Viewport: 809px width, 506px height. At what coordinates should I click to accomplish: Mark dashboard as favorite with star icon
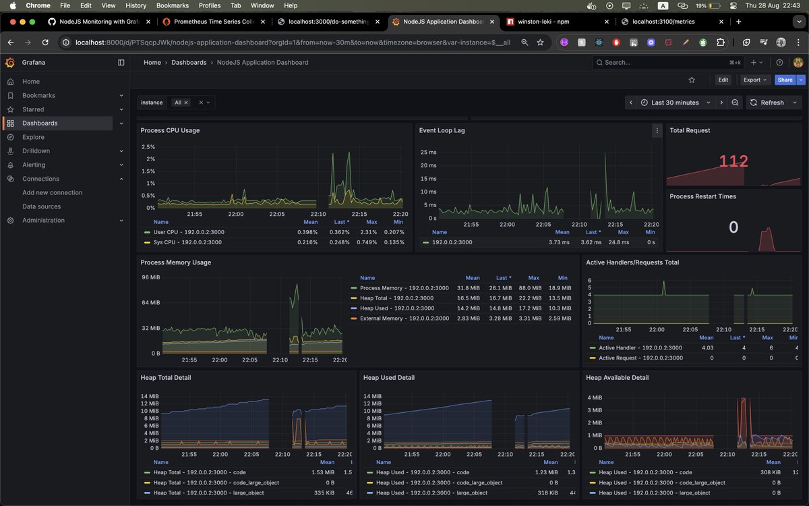pos(692,80)
